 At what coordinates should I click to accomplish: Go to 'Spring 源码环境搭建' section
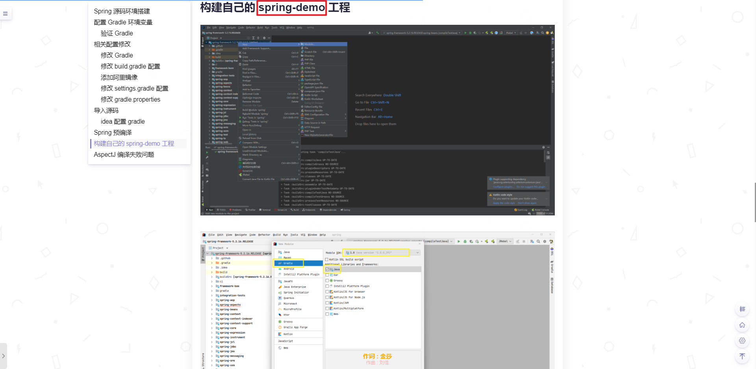click(x=122, y=11)
